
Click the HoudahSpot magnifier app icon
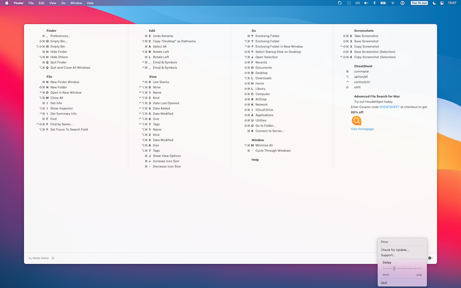pyautogui.click(x=357, y=121)
